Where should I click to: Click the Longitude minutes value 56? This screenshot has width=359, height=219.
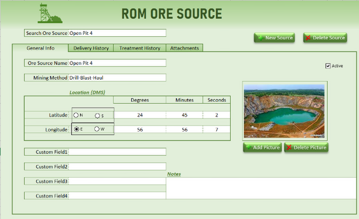tap(184, 130)
